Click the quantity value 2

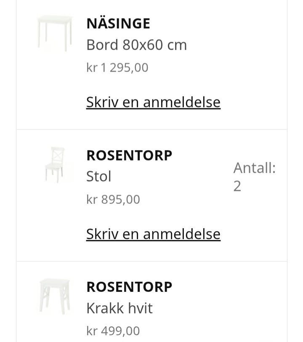237,186
